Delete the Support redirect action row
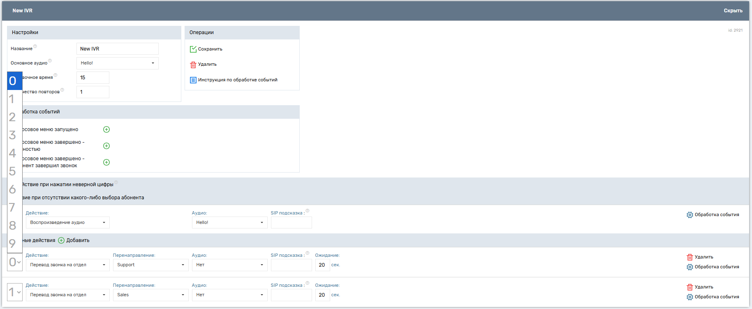 click(x=690, y=257)
